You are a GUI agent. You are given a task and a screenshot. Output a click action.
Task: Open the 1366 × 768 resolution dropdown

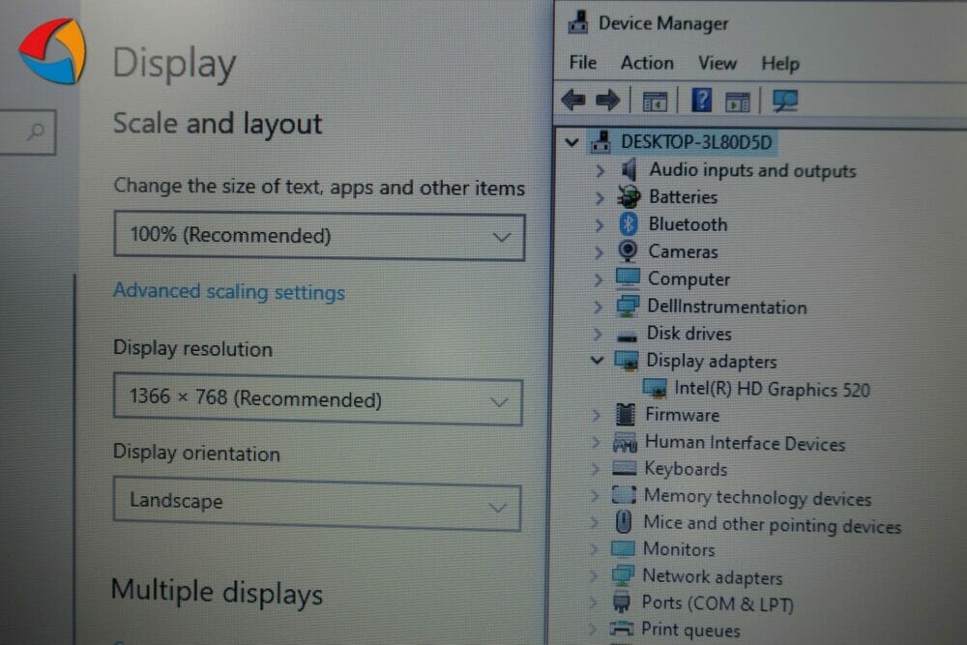pos(318,399)
